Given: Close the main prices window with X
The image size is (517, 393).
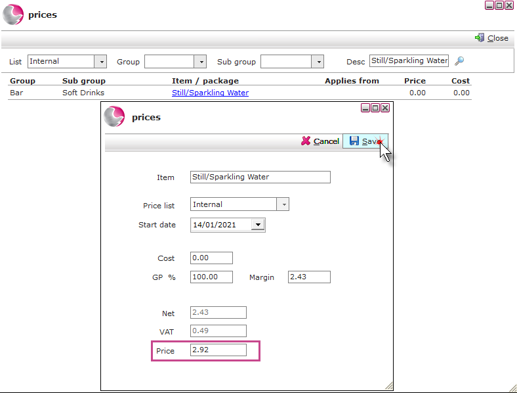Looking at the screenshot, I should click(x=509, y=6).
